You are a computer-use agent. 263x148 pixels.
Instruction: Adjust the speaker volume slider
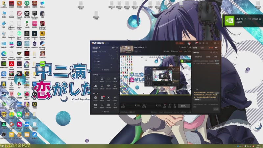152,105
